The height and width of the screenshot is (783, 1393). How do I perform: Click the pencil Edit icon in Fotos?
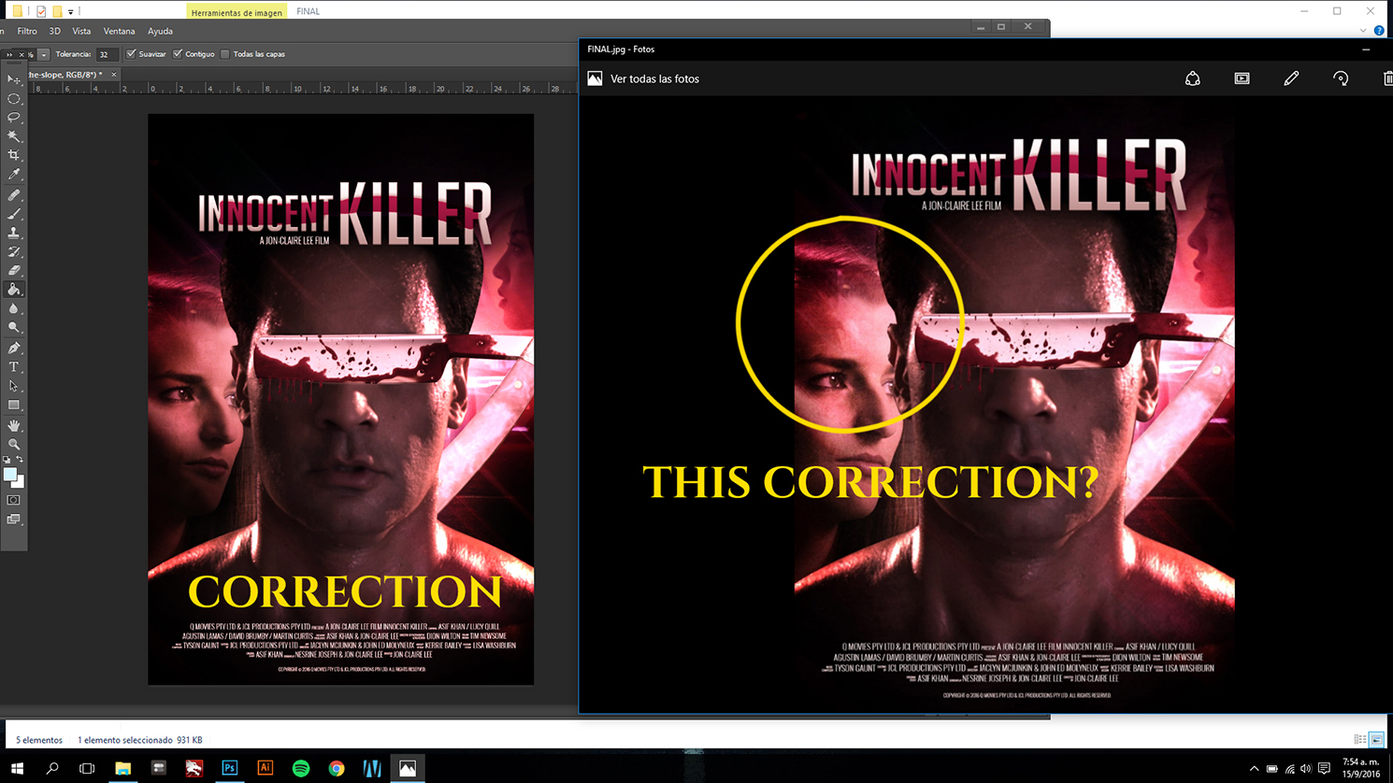pyautogui.click(x=1291, y=79)
